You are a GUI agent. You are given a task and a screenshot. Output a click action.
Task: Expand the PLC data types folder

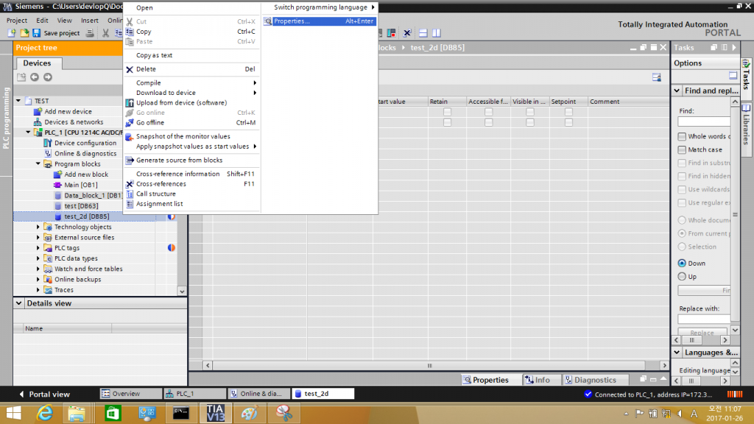(38, 258)
